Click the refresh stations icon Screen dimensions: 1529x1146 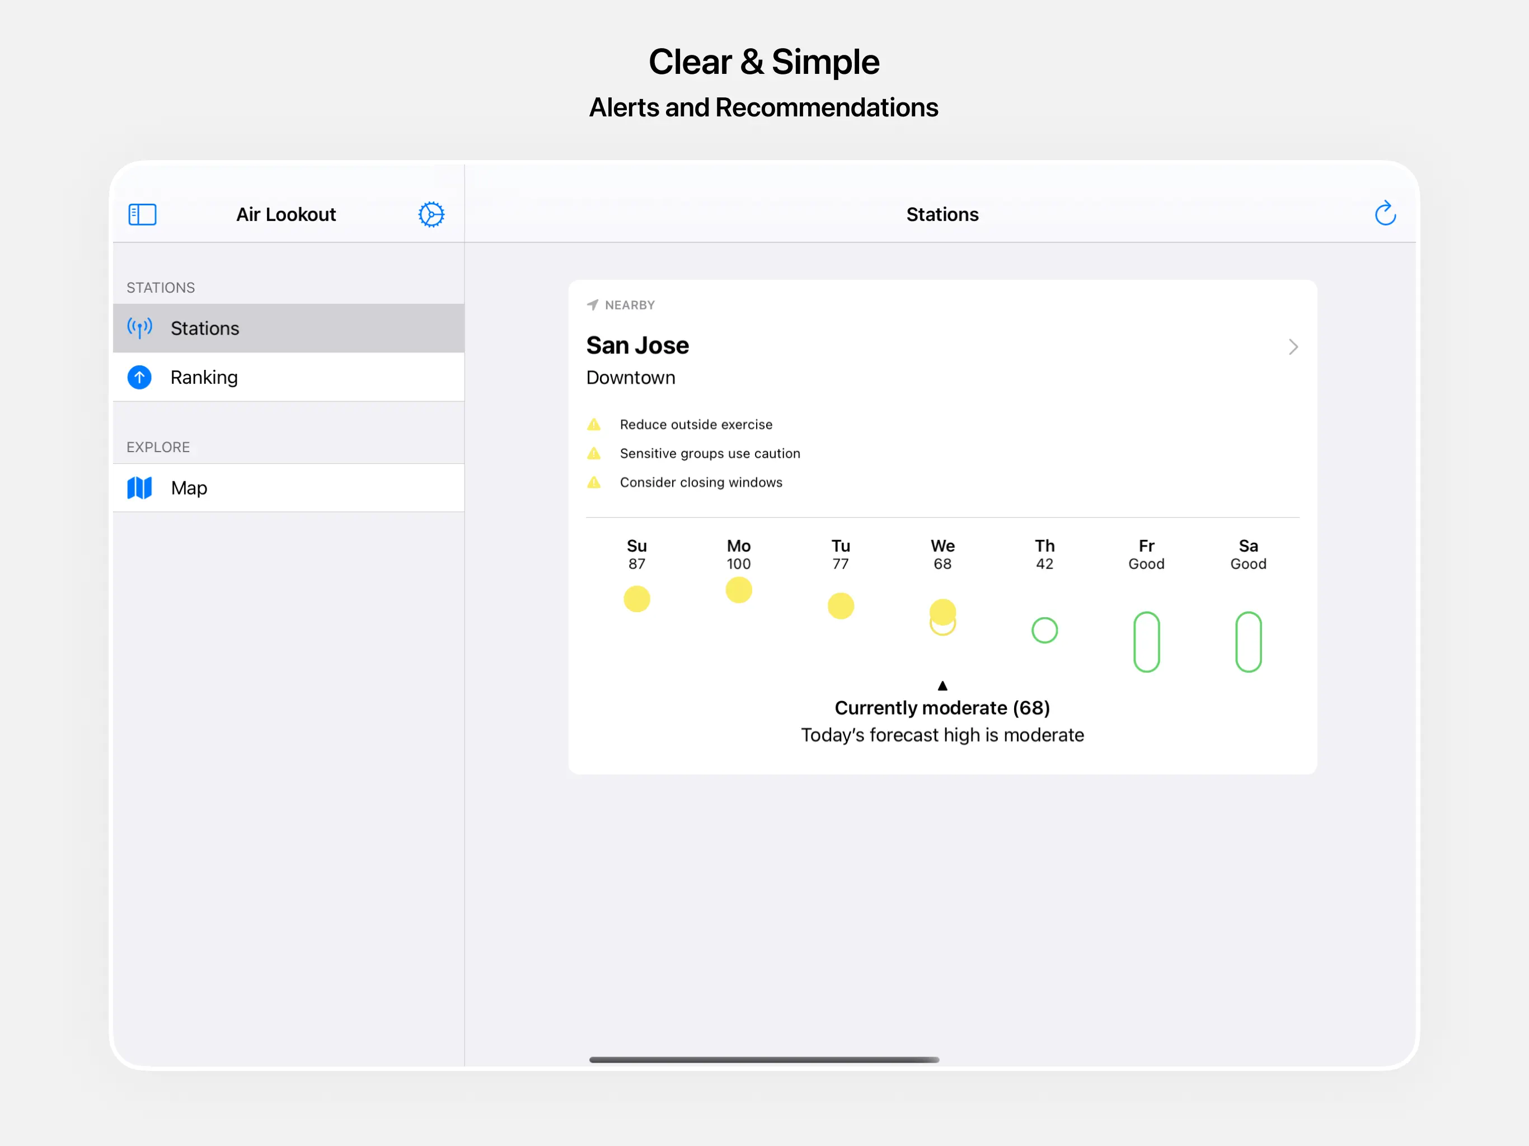point(1385,214)
